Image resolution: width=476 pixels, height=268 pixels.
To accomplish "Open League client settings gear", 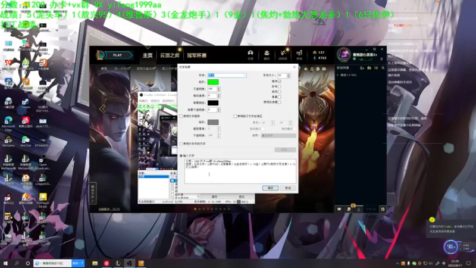I will [x=374, y=49].
